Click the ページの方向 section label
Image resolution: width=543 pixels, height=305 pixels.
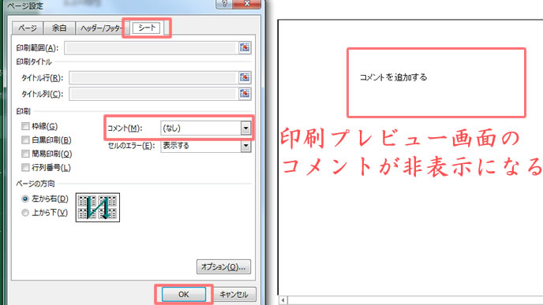click(x=36, y=184)
